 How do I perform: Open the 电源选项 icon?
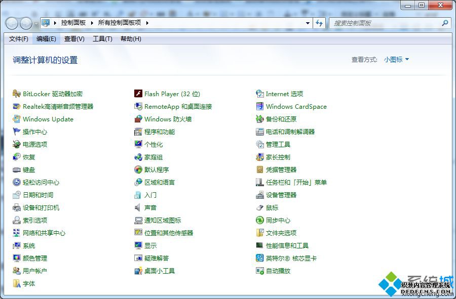tap(17, 144)
